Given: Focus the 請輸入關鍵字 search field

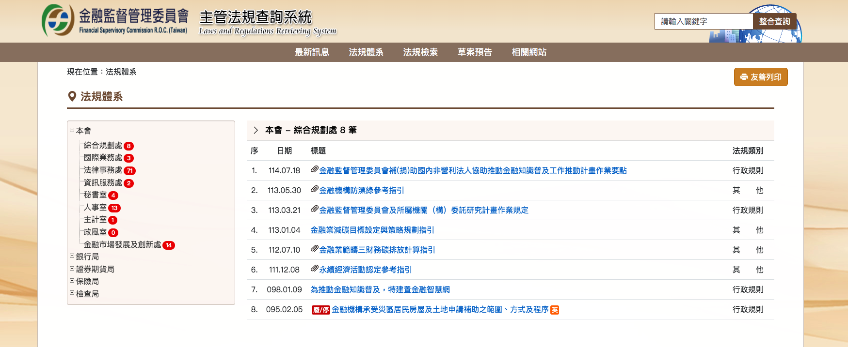Looking at the screenshot, I should 704,21.
